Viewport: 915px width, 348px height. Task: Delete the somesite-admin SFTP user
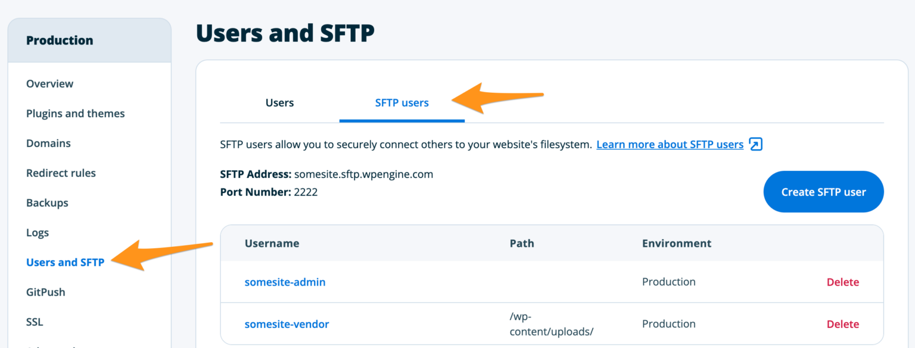pyautogui.click(x=842, y=282)
